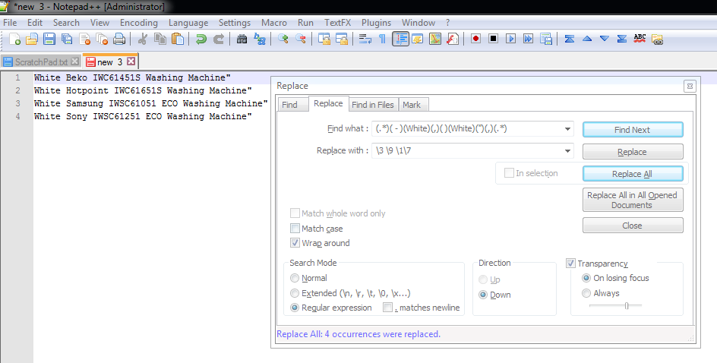Show all characters with pilcrow icon
The width and height of the screenshot is (717, 363).
click(x=382, y=39)
